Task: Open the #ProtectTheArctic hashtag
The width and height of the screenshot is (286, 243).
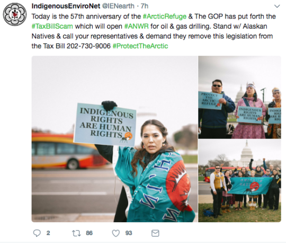Action: 140,46
